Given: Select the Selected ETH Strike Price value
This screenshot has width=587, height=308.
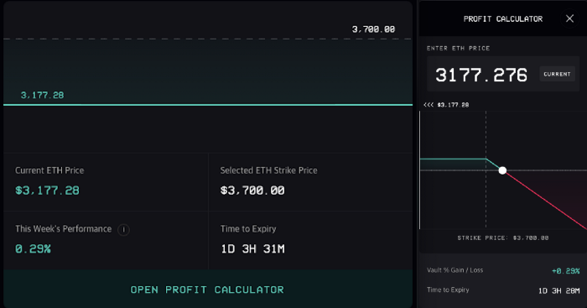Looking at the screenshot, I should pos(252,191).
